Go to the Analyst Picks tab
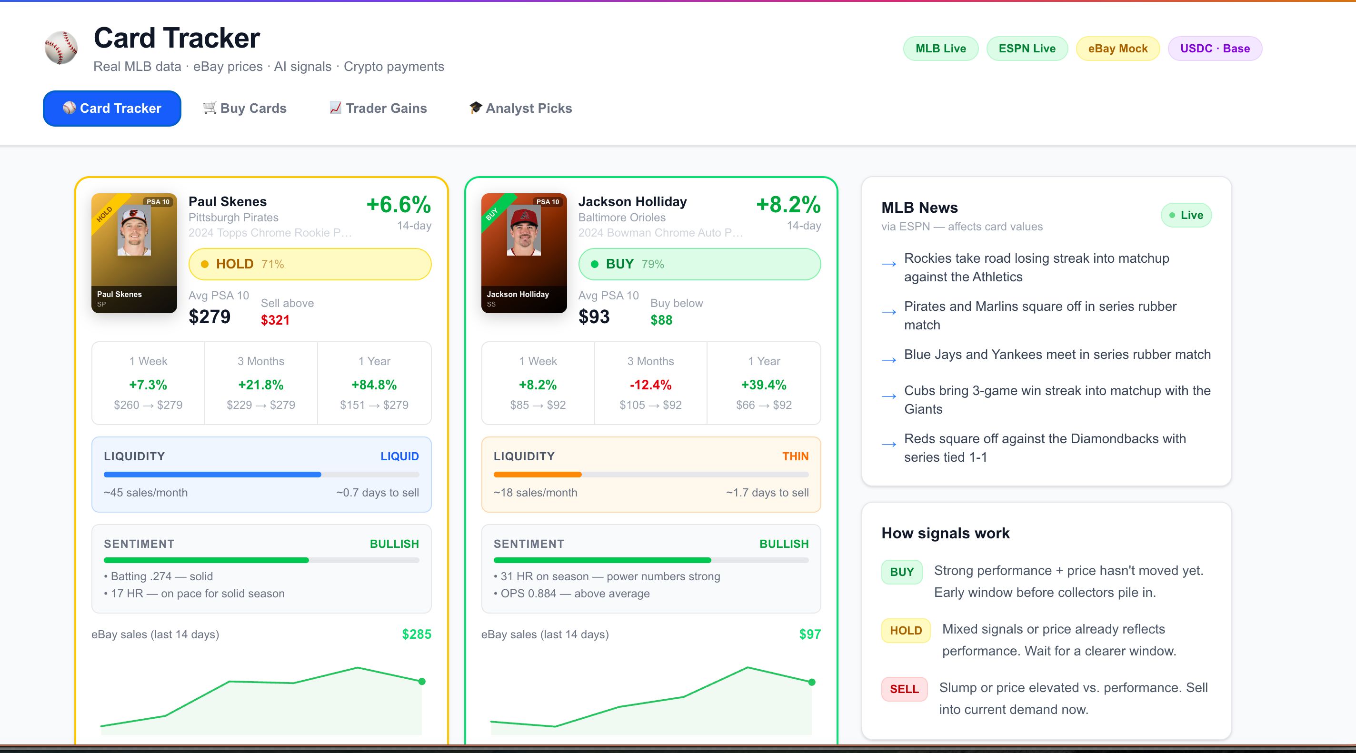Image resolution: width=1356 pixels, height=753 pixels. (x=520, y=109)
